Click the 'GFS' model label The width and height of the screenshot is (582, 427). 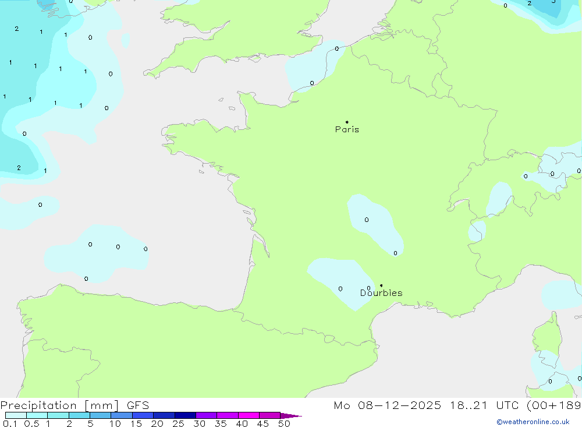[138, 405]
